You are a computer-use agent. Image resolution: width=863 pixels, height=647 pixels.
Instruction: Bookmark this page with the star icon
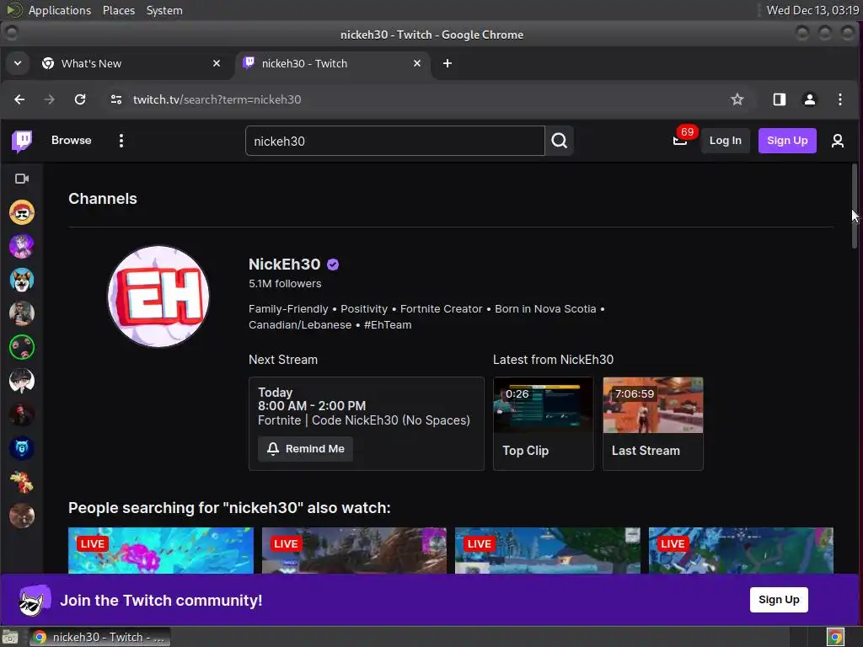[737, 99]
